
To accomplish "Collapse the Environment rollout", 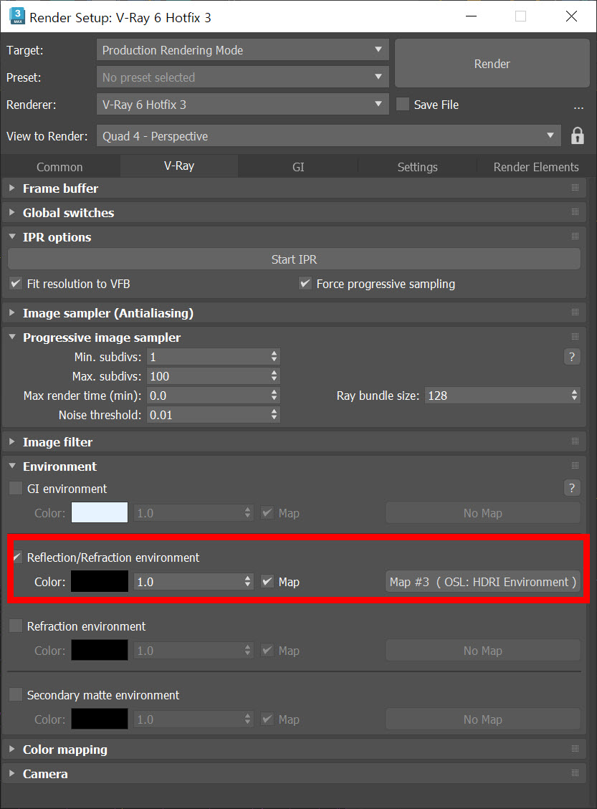I will (x=12, y=466).
